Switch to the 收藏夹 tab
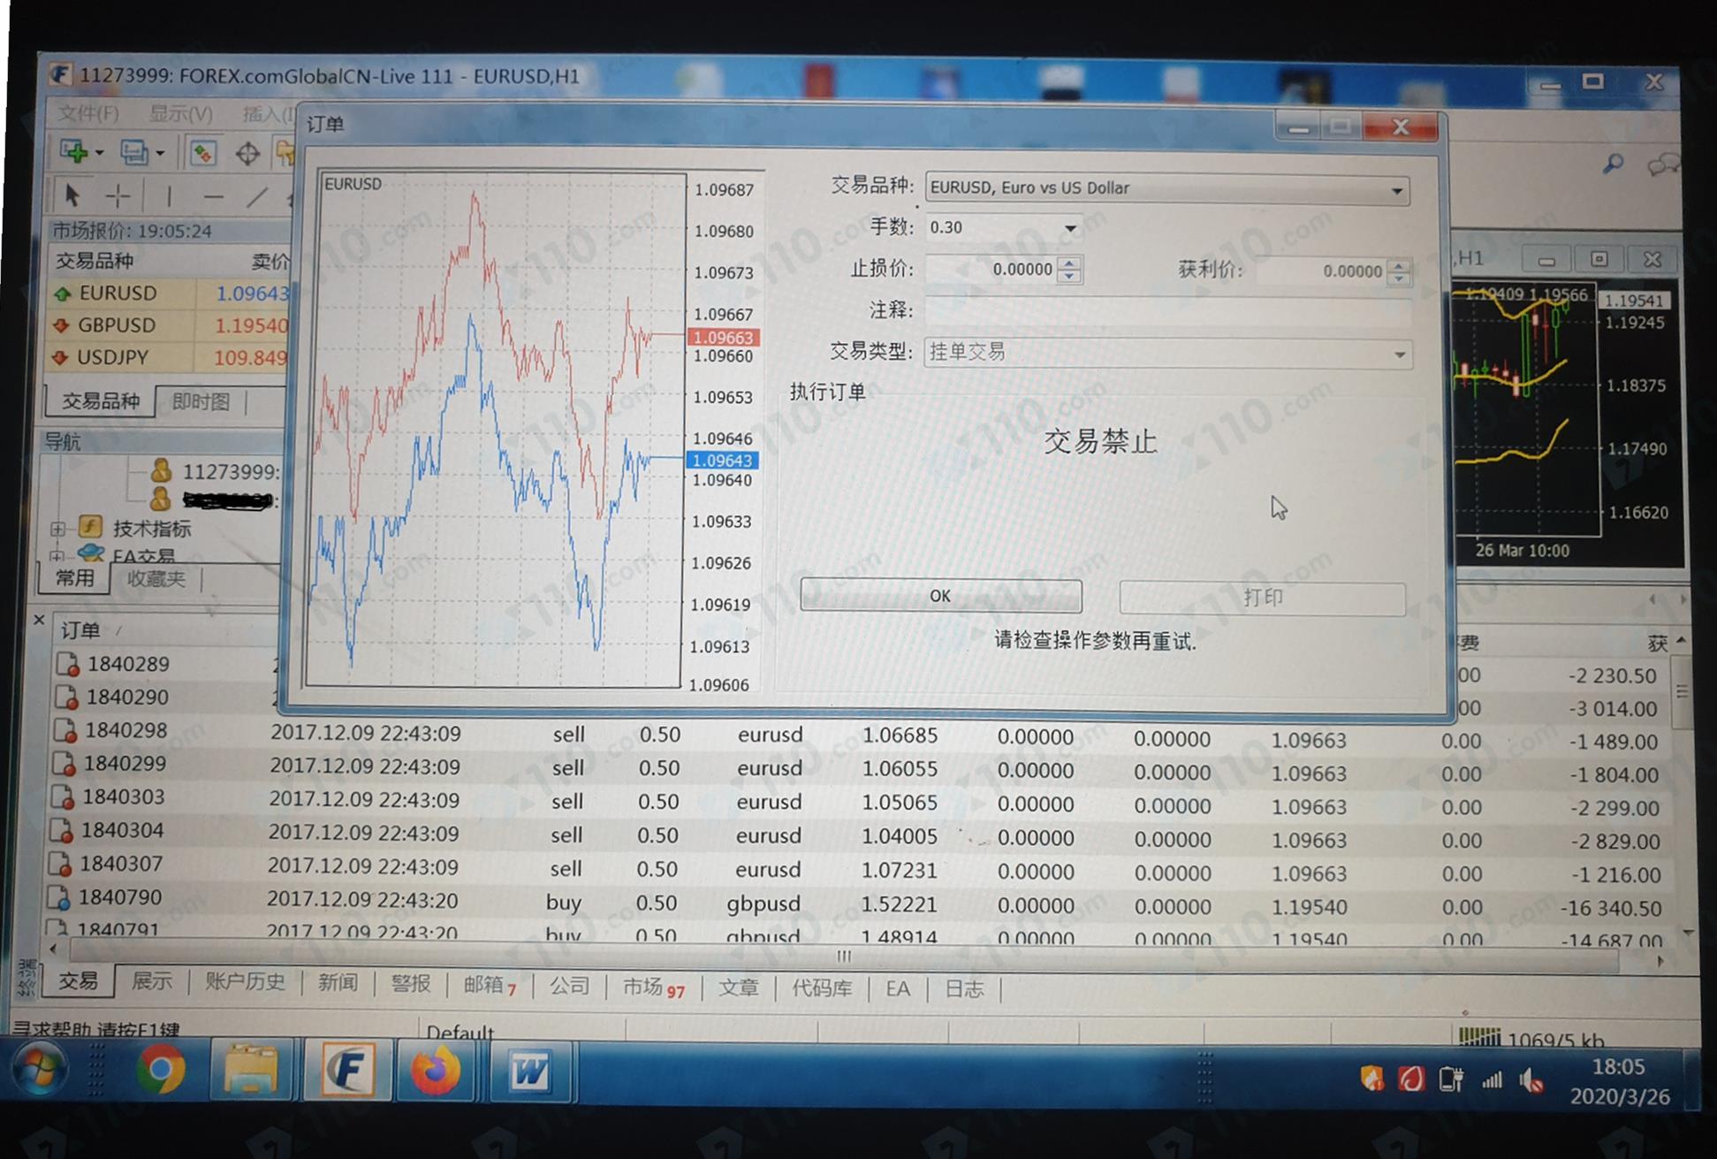1717x1159 pixels. pos(156,579)
